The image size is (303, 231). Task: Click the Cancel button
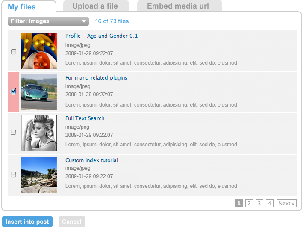pyautogui.click(x=72, y=222)
